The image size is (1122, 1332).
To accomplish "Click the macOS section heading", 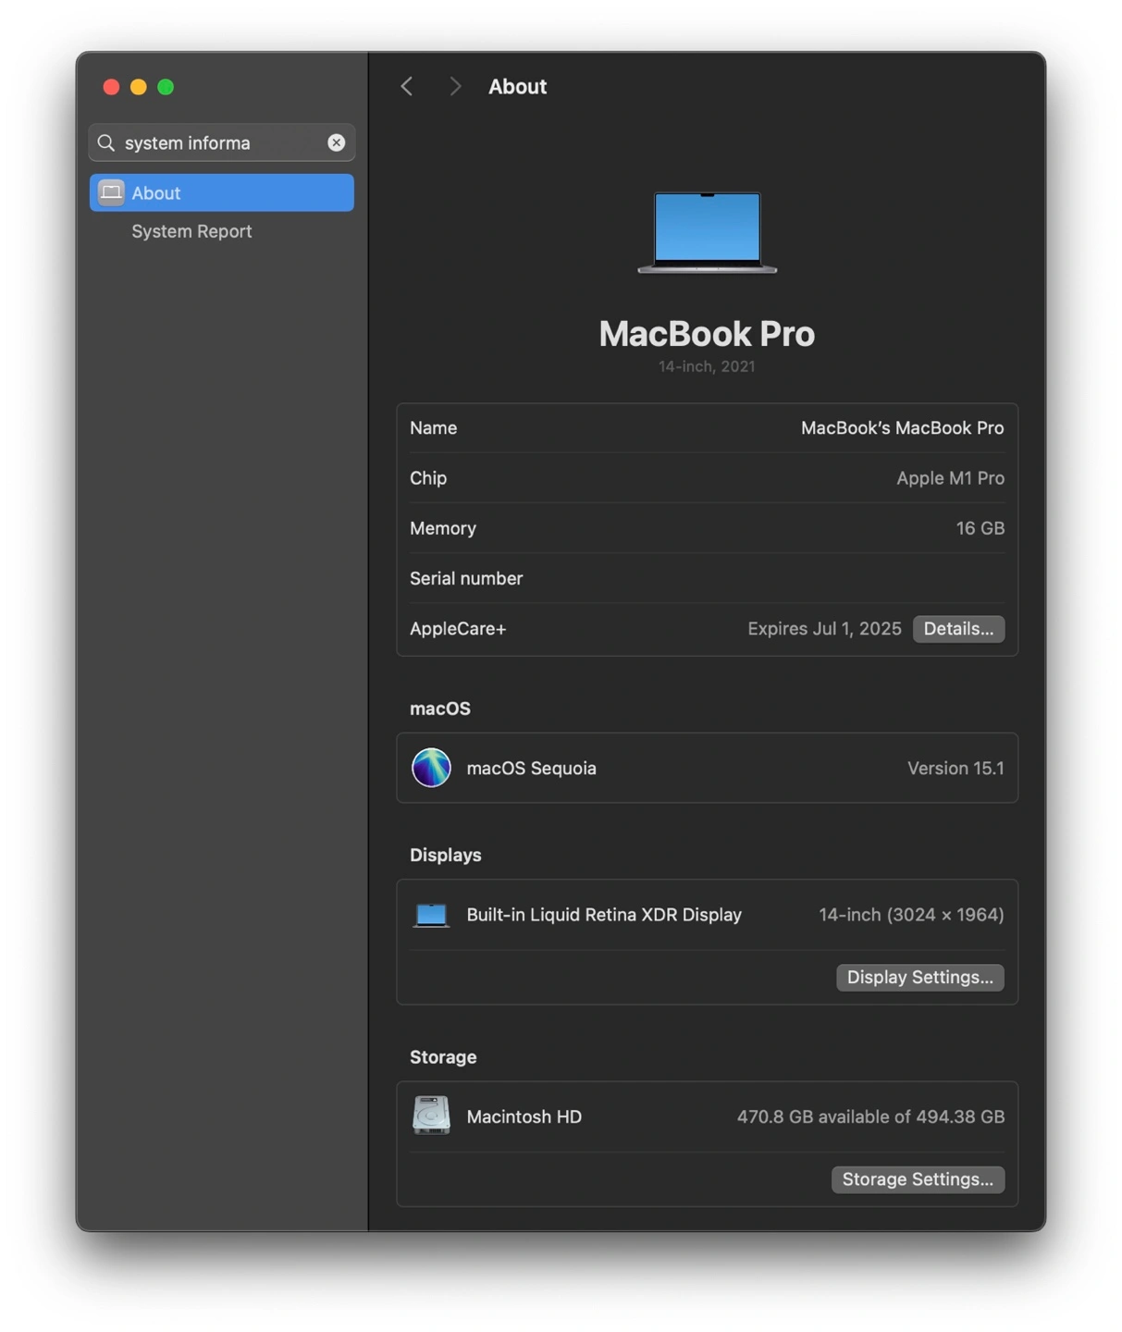I will 440,709.
